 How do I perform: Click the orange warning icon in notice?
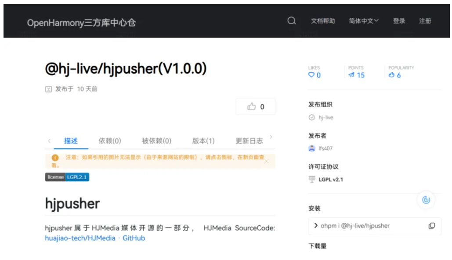55,158
